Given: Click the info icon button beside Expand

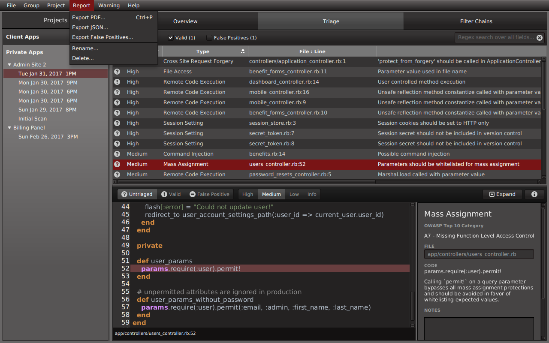Looking at the screenshot, I should coord(534,194).
